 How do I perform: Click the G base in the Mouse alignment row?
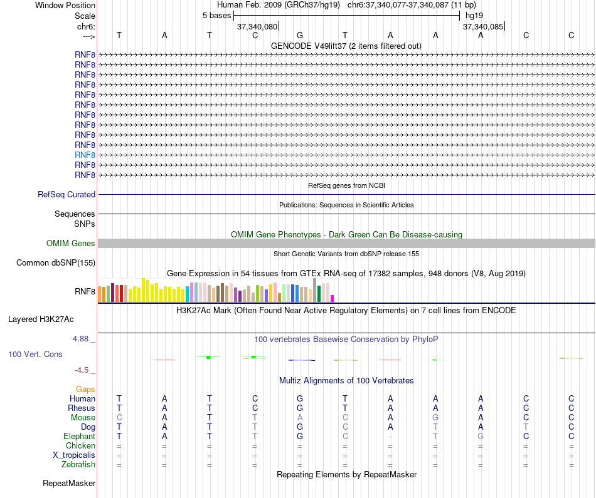[435, 418]
